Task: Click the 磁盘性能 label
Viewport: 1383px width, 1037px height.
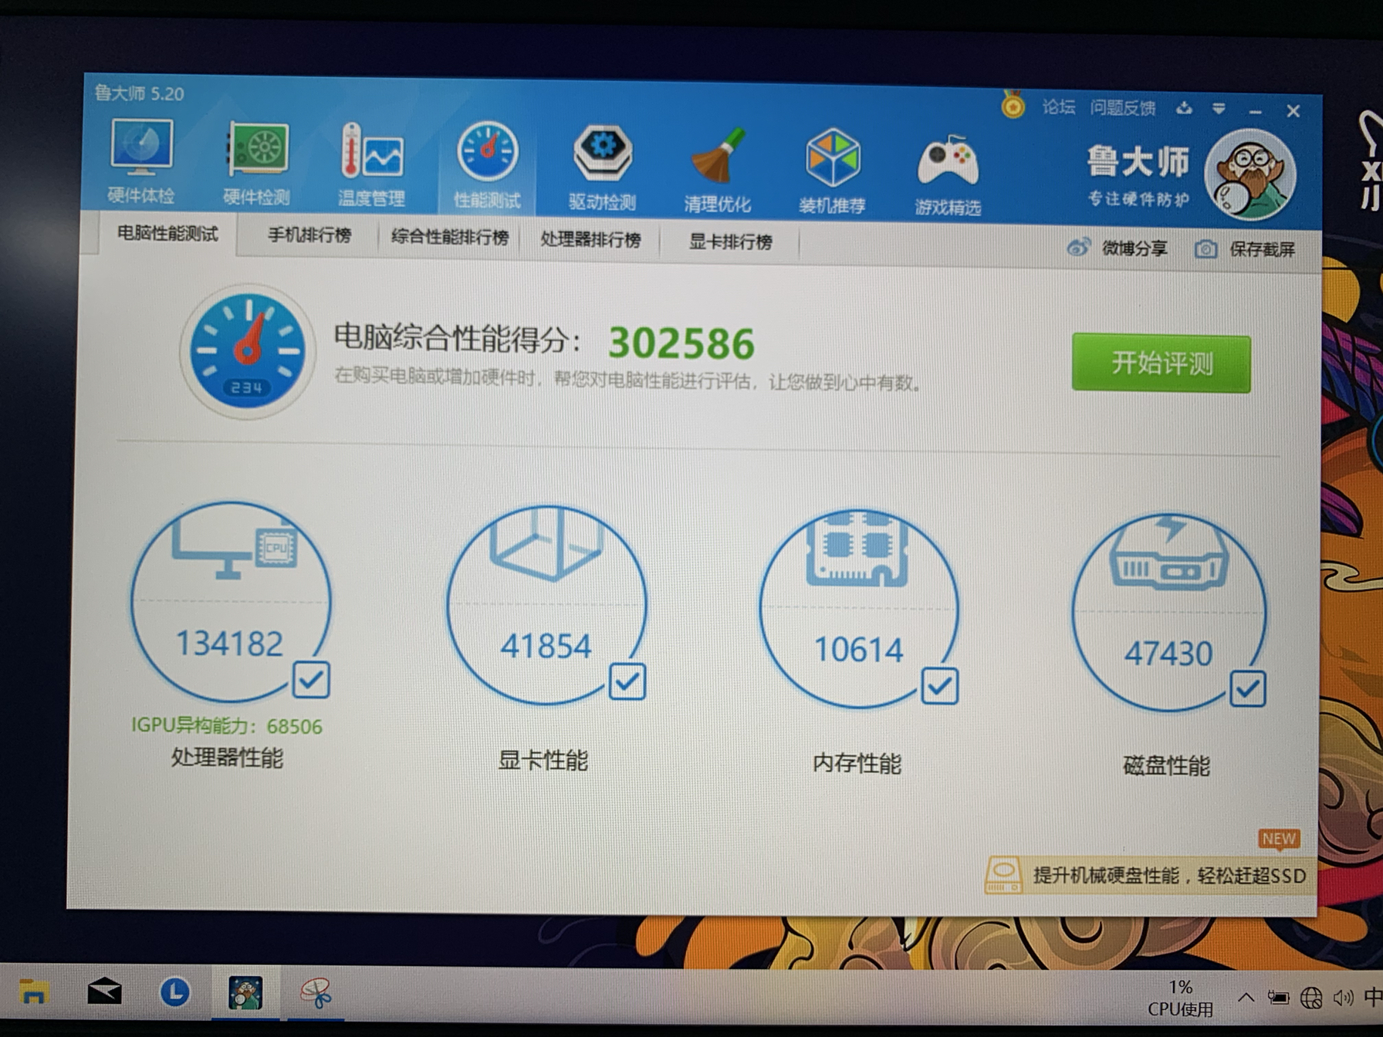Action: [1166, 766]
